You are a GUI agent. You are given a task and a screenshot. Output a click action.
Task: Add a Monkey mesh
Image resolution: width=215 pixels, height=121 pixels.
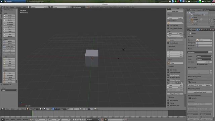click(9, 36)
